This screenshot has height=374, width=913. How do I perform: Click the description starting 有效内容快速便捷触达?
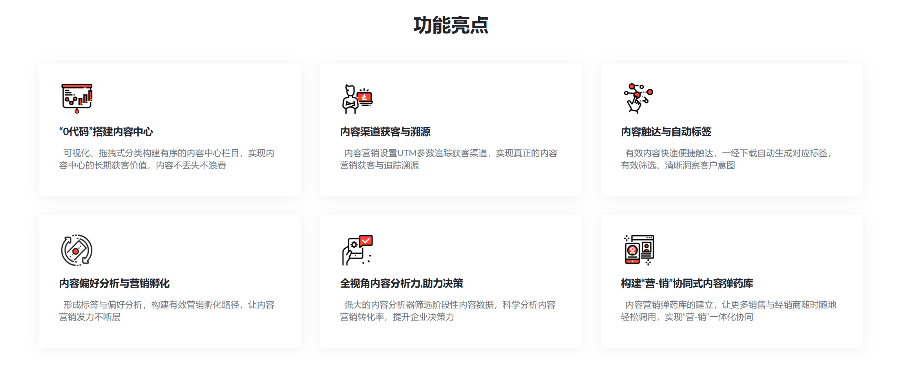pyautogui.click(x=727, y=159)
